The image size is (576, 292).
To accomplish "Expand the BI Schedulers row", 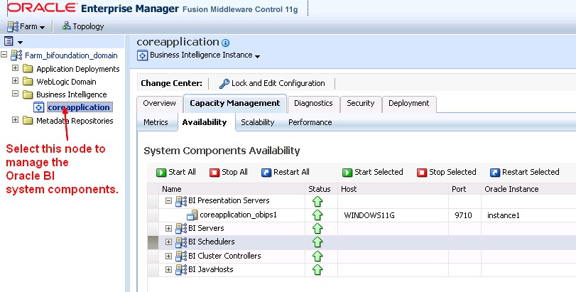I will [168, 242].
